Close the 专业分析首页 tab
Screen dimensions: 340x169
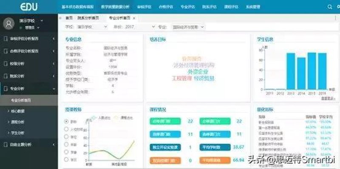pyautogui.click(x=134, y=18)
